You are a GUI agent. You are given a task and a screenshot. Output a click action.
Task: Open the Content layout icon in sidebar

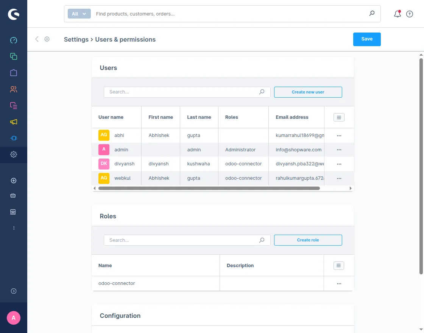click(14, 106)
